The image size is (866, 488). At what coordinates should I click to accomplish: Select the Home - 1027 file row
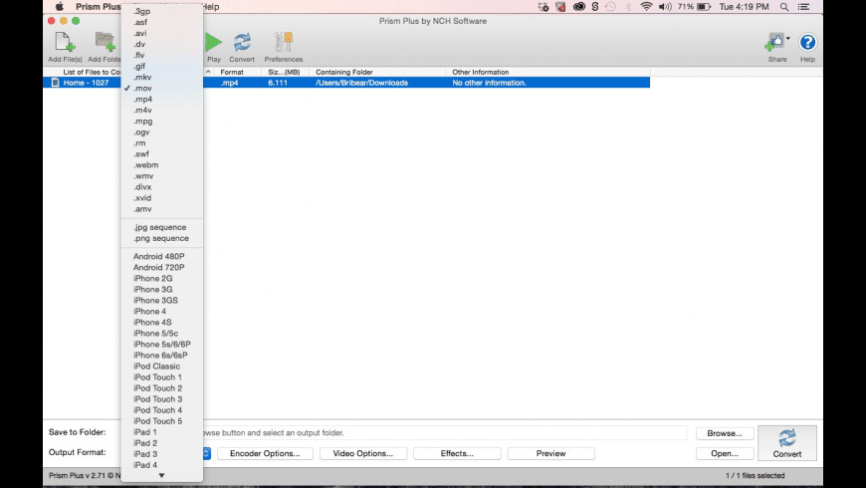click(346, 83)
